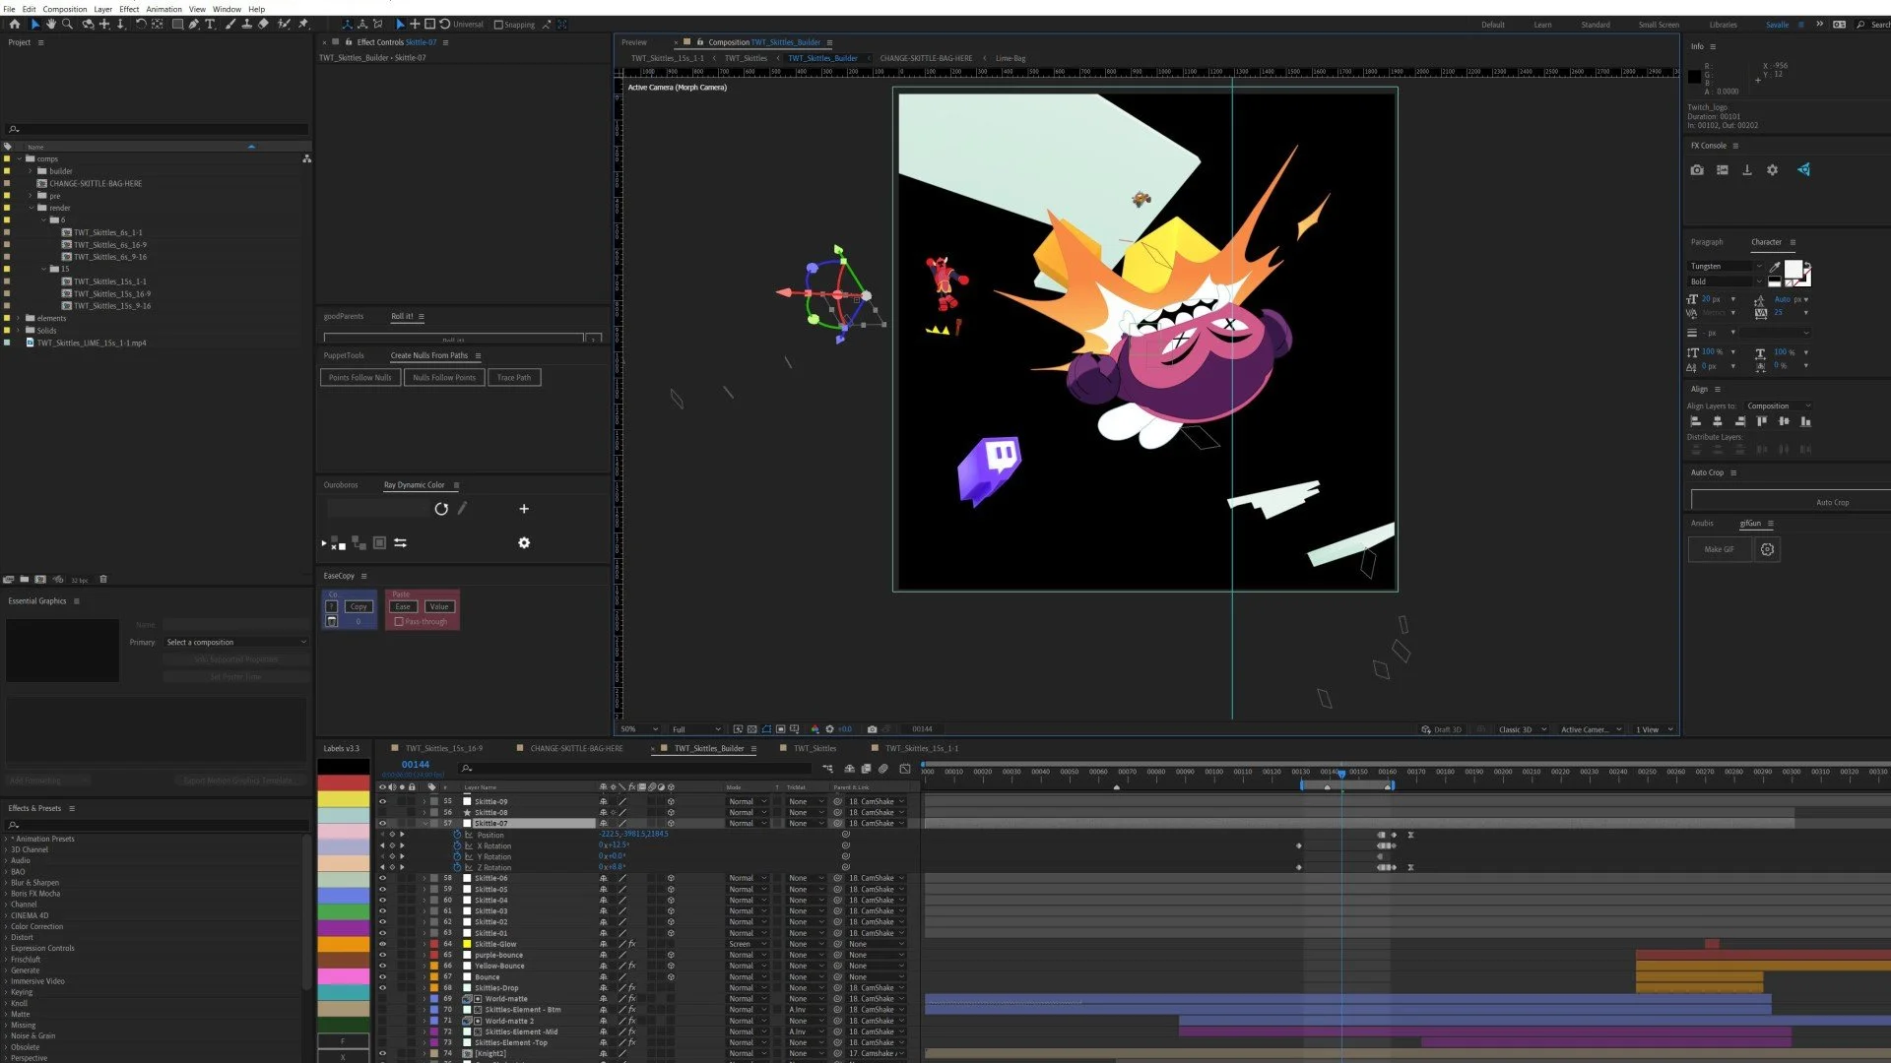Expand the elements folder in Project panel
Image resolution: width=1891 pixels, height=1063 pixels.
[18, 318]
